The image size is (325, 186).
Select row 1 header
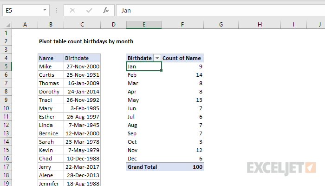[x=6, y=33]
